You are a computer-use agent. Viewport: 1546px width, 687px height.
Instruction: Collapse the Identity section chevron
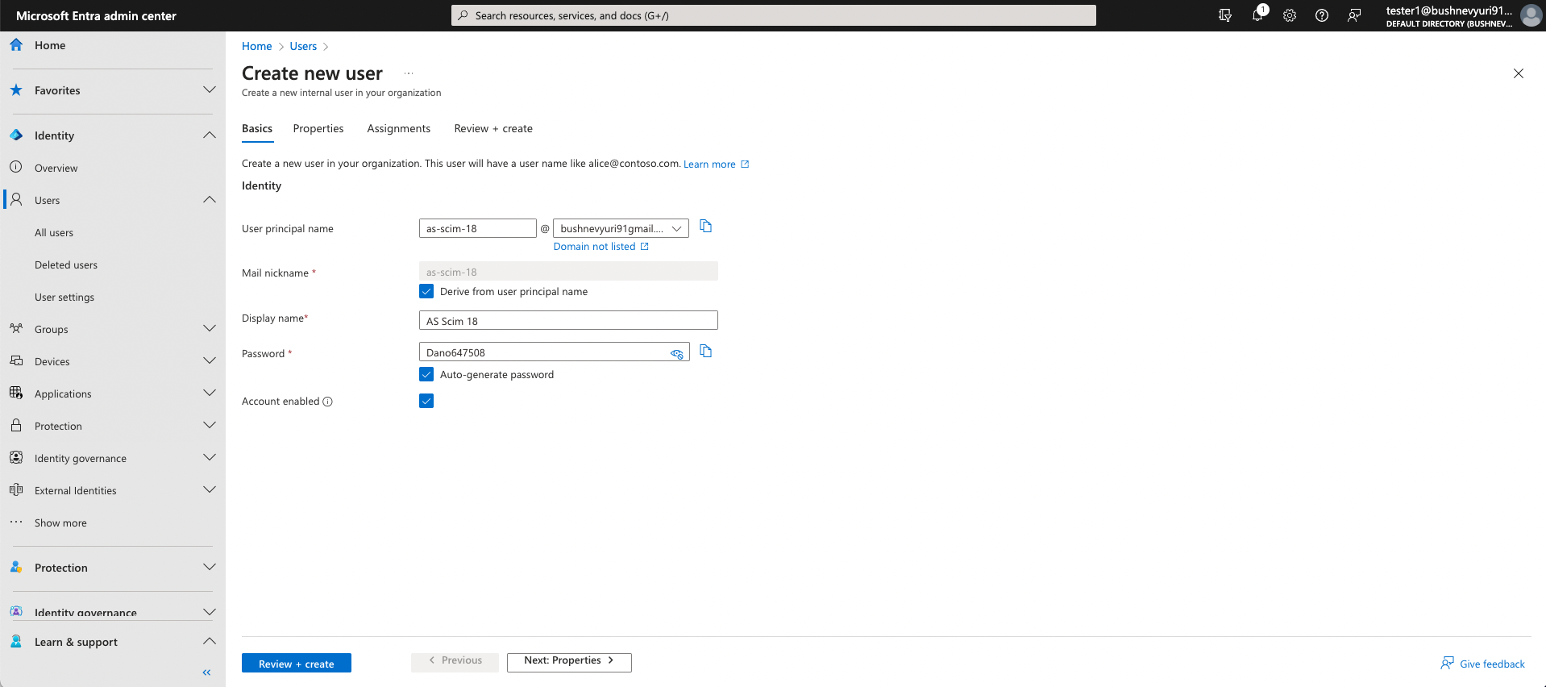210,135
